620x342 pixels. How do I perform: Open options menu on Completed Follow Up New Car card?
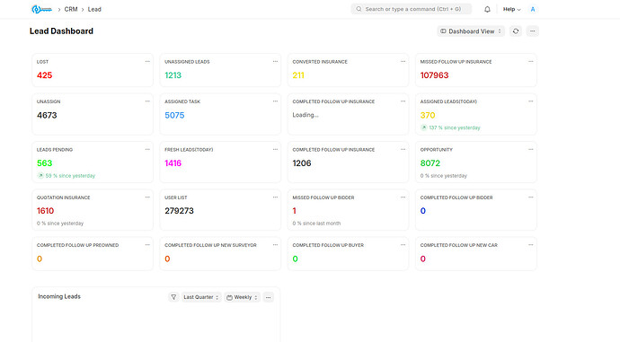tap(531, 245)
